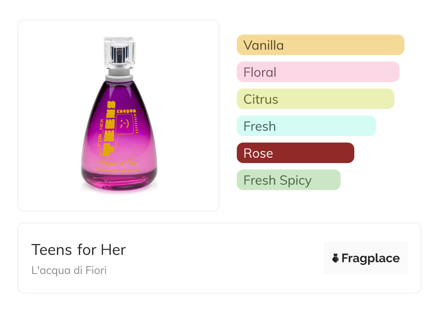Select the dark red Rose accord bar
The height and width of the screenshot is (311, 439).
coord(296,153)
